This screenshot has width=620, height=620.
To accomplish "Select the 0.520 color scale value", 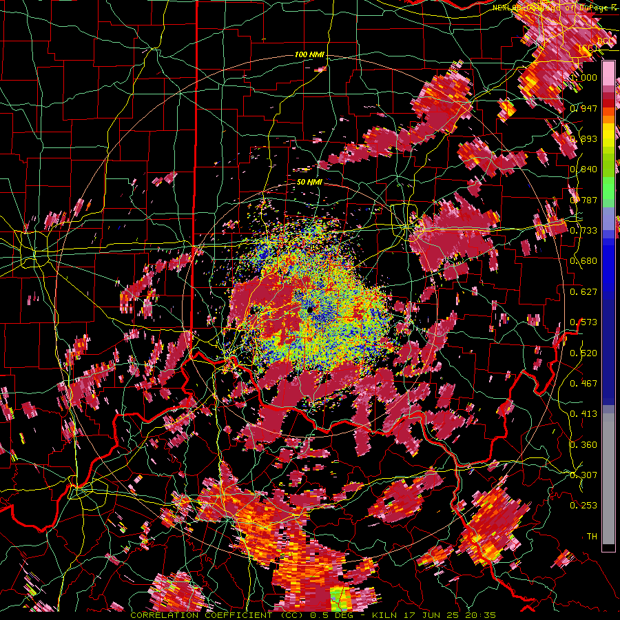I will [583, 353].
